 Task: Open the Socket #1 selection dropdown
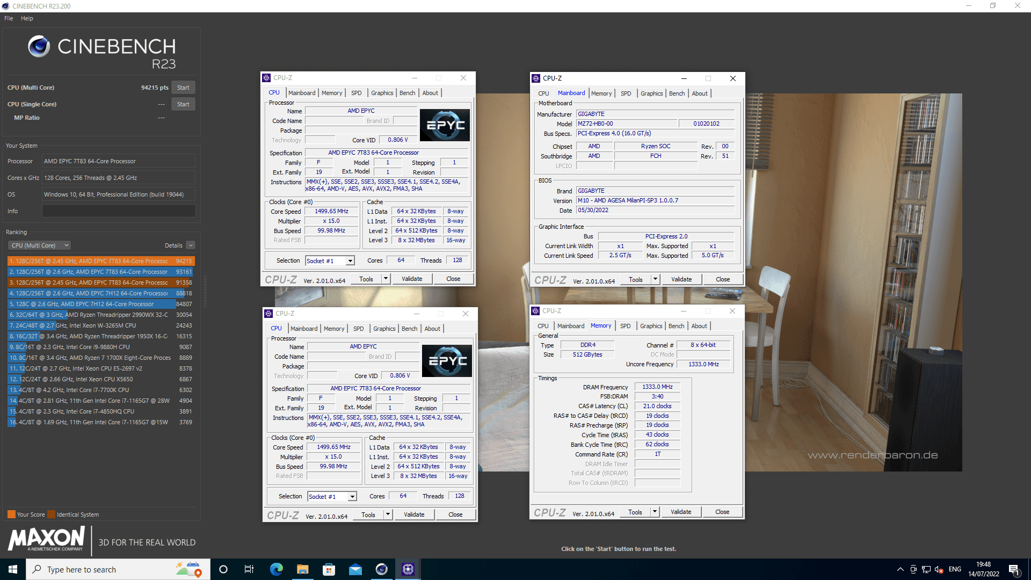330,261
